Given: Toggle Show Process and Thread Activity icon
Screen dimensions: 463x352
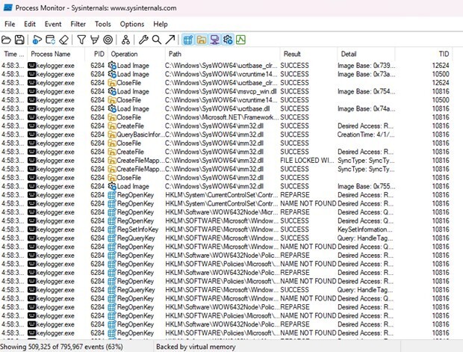Looking at the screenshot, I should (x=228, y=40).
